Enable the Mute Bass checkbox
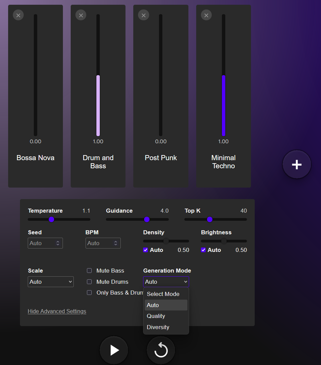This screenshot has height=365, width=321. [x=89, y=271]
